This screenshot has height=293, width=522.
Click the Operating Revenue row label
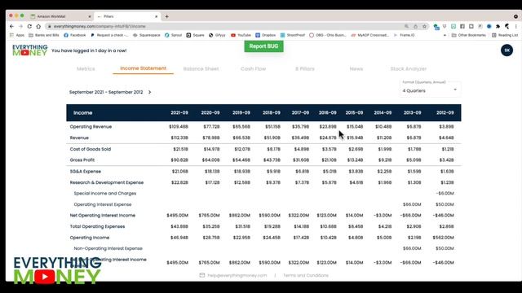coord(91,127)
